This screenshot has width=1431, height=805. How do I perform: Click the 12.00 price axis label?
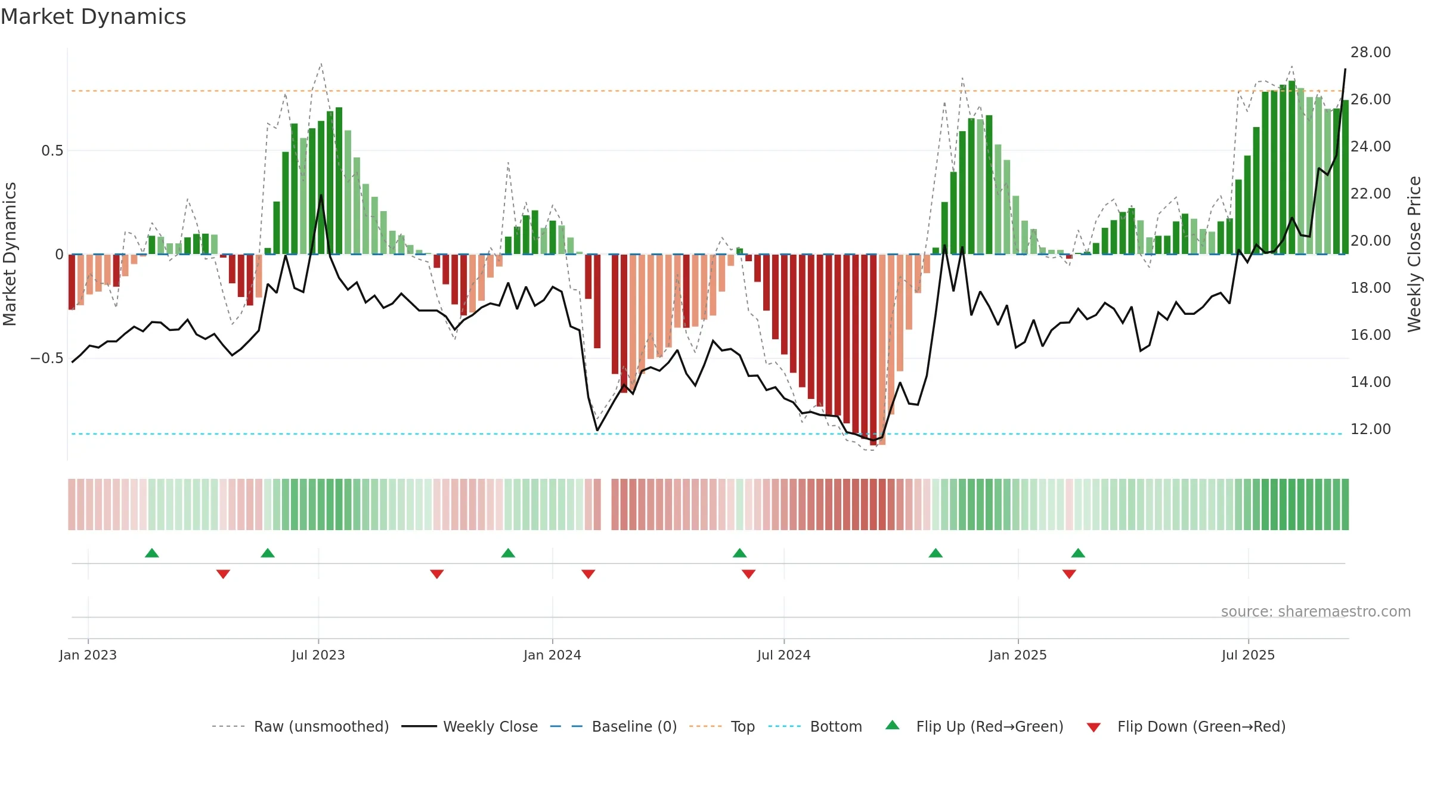(1371, 429)
